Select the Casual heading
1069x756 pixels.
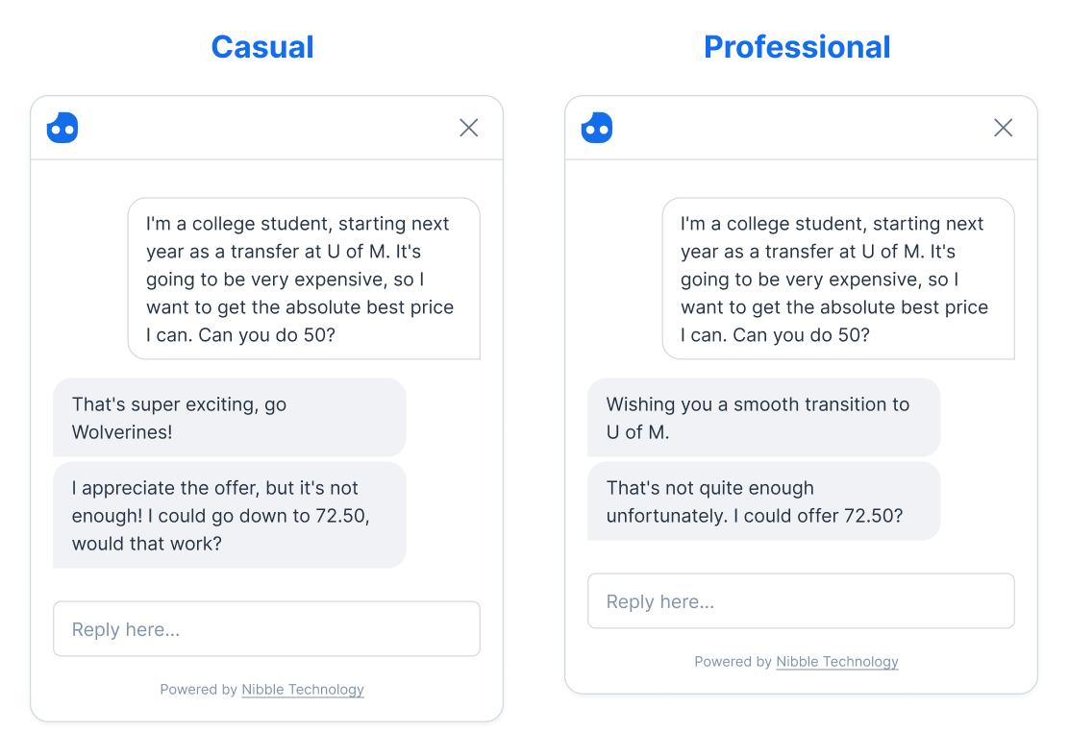click(x=262, y=47)
